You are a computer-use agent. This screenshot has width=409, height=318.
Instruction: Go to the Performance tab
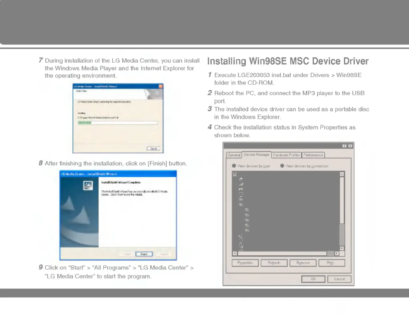pyautogui.click(x=313, y=155)
